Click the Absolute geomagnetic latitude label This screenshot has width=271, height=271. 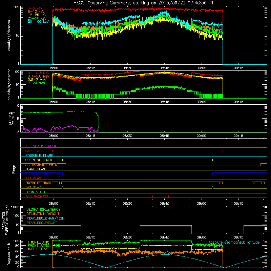[x=234, y=243]
